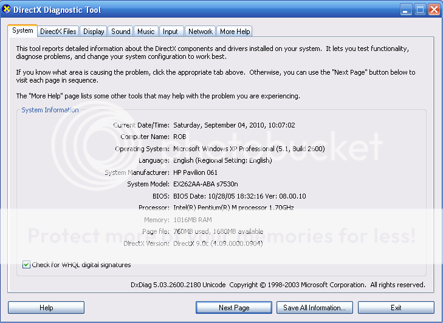Click the System Model label

(x=148, y=184)
